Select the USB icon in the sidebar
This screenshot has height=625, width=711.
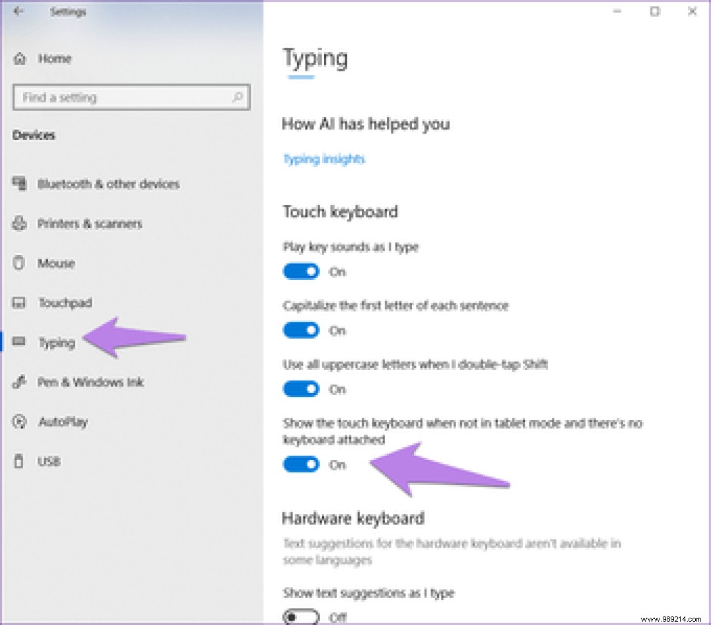tap(18, 461)
